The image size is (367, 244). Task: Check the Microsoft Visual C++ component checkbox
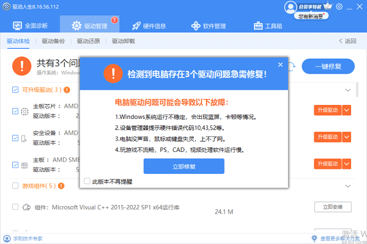point(15,207)
